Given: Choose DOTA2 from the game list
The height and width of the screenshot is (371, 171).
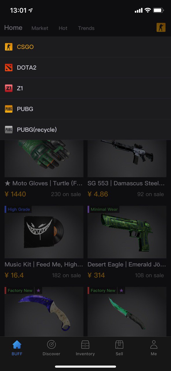Looking at the screenshot, I should (85, 68).
